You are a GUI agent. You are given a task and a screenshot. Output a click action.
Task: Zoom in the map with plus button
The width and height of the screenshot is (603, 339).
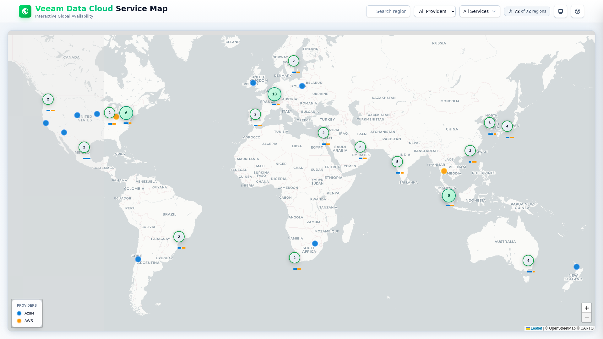587,308
